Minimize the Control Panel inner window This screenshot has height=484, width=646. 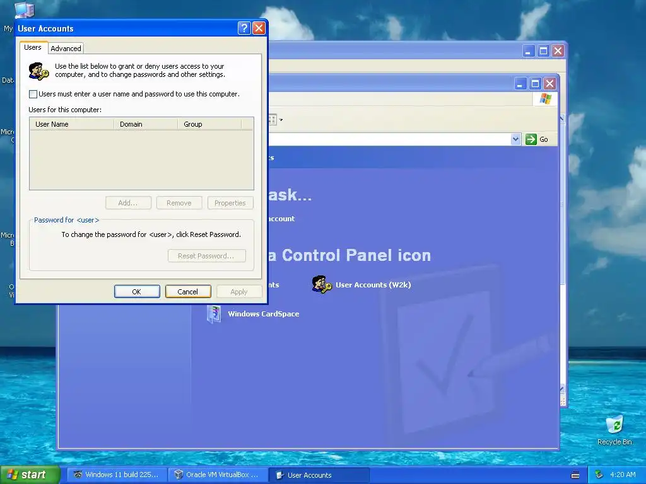click(520, 84)
